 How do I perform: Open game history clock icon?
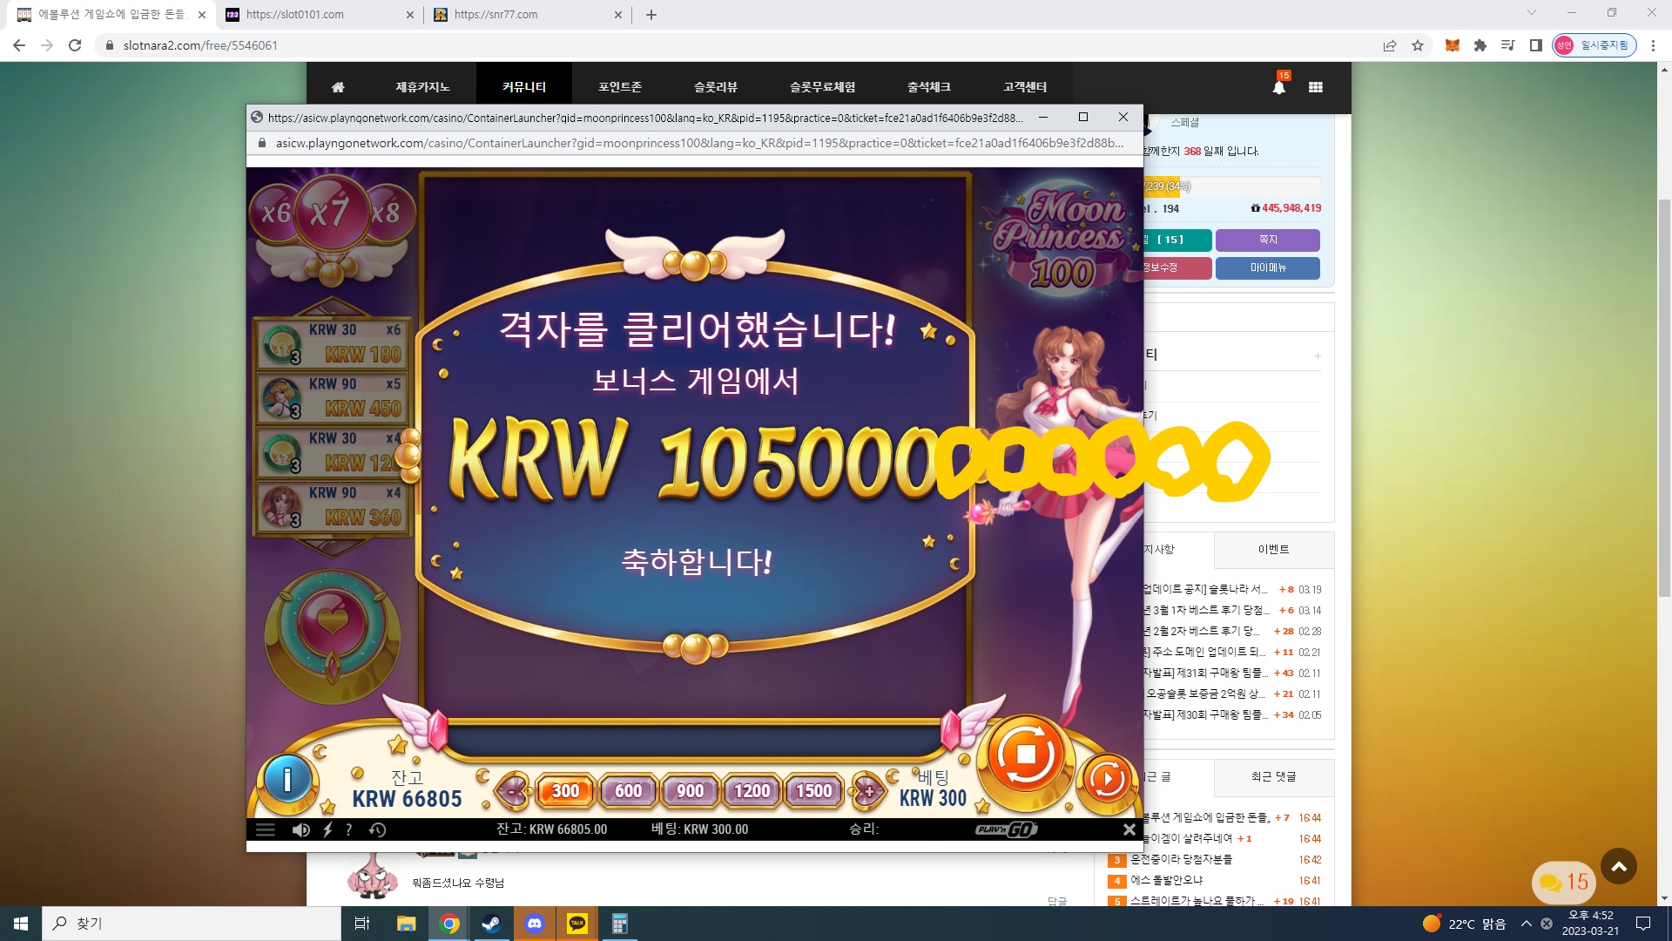tap(377, 829)
